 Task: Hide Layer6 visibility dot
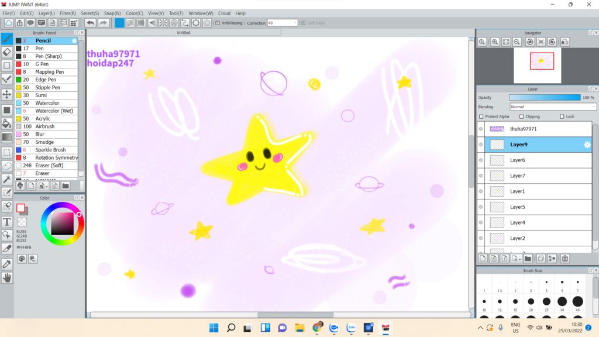(x=481, y=160)
